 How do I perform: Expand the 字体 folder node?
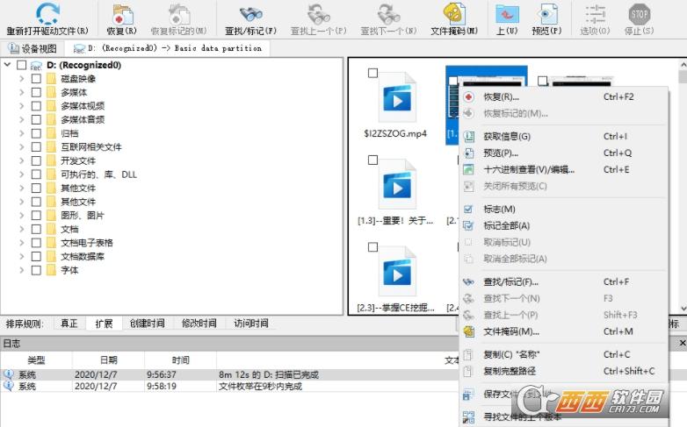(21, 270)
